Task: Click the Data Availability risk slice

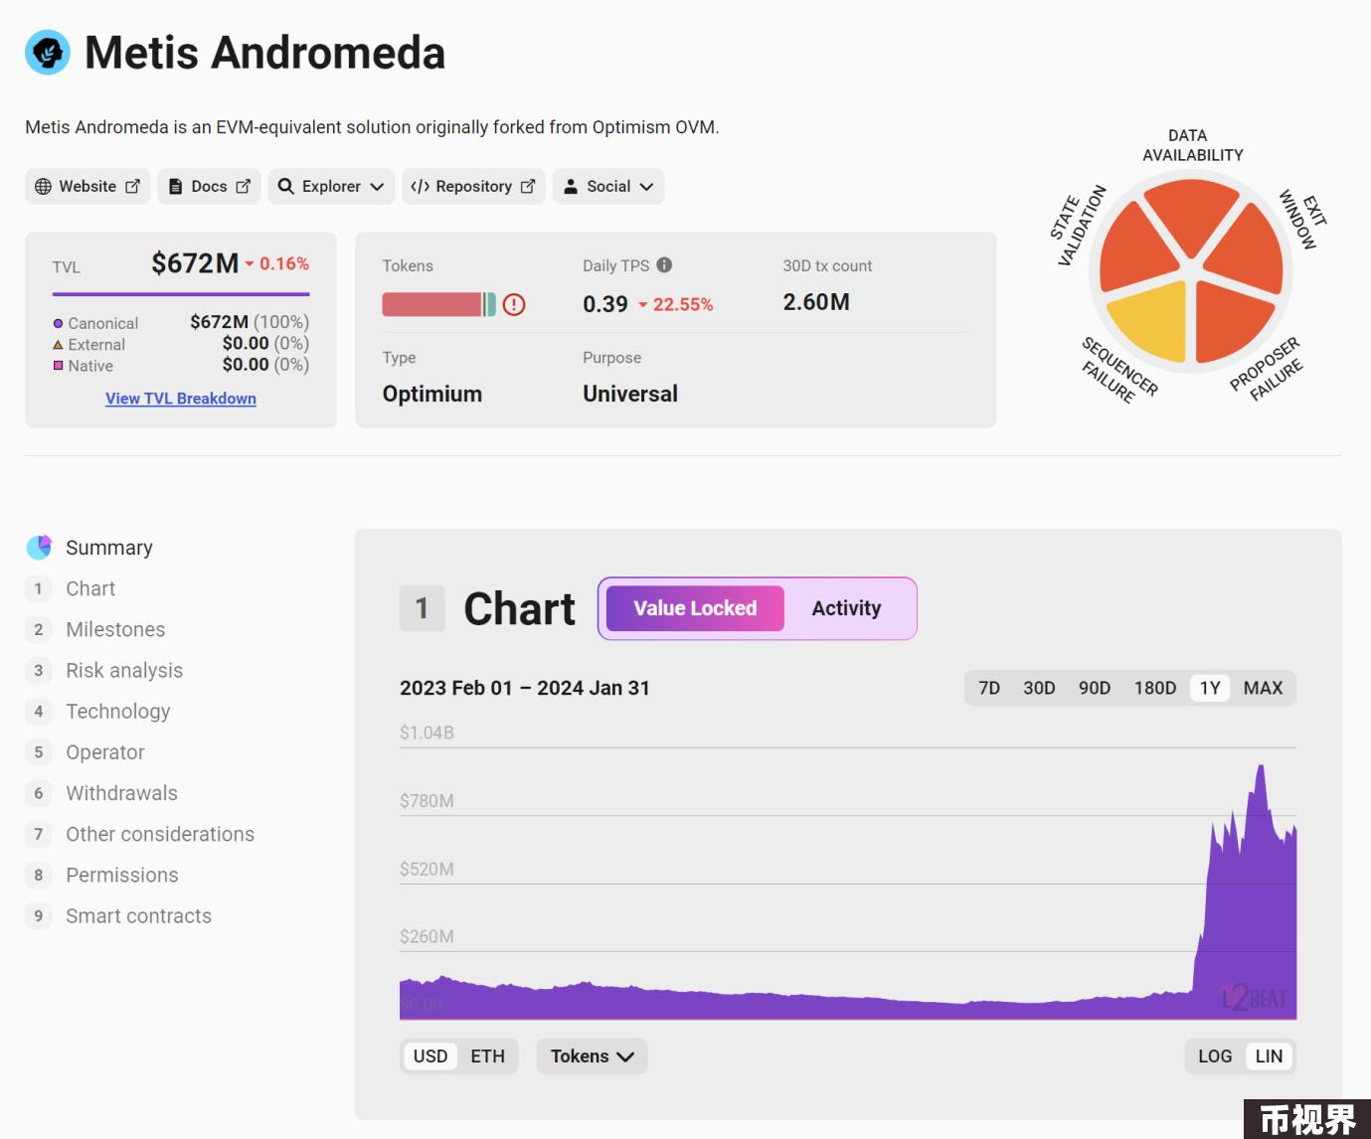Action: coord(1191,216)
